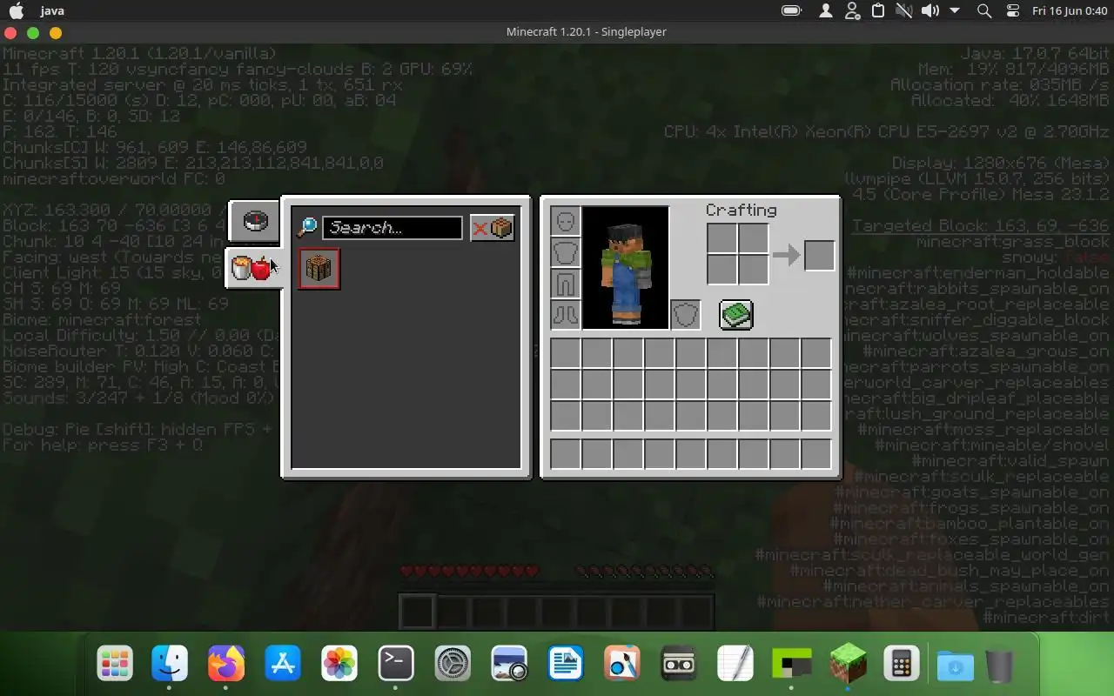Viewport: 1114px width, 696px height.
Task: Open the Trash in the dock
Action: (x=1000, y=666)
